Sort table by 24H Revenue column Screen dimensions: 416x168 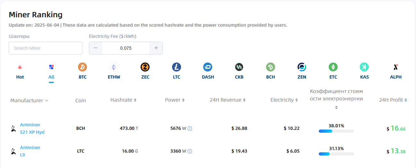[x=228, y=100]
